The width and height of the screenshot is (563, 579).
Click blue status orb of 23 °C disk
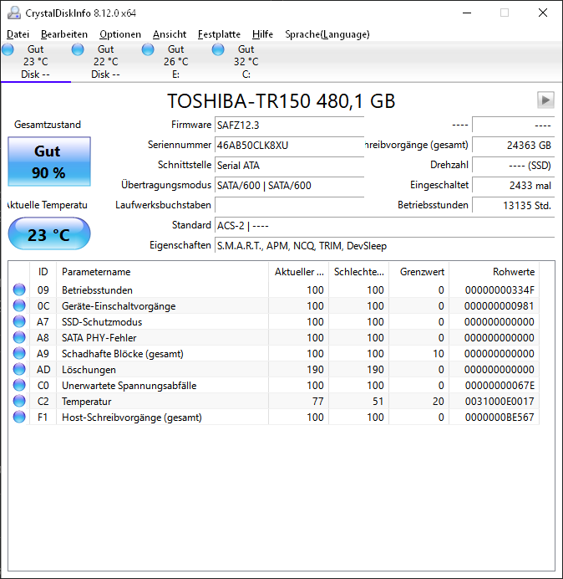point(8,49)
